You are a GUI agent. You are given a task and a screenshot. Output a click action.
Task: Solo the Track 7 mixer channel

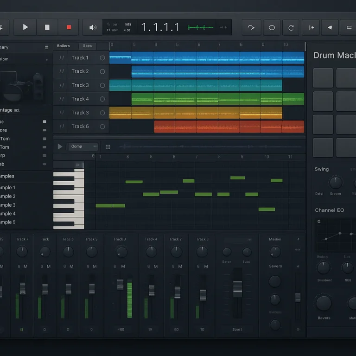coord(19,267)
